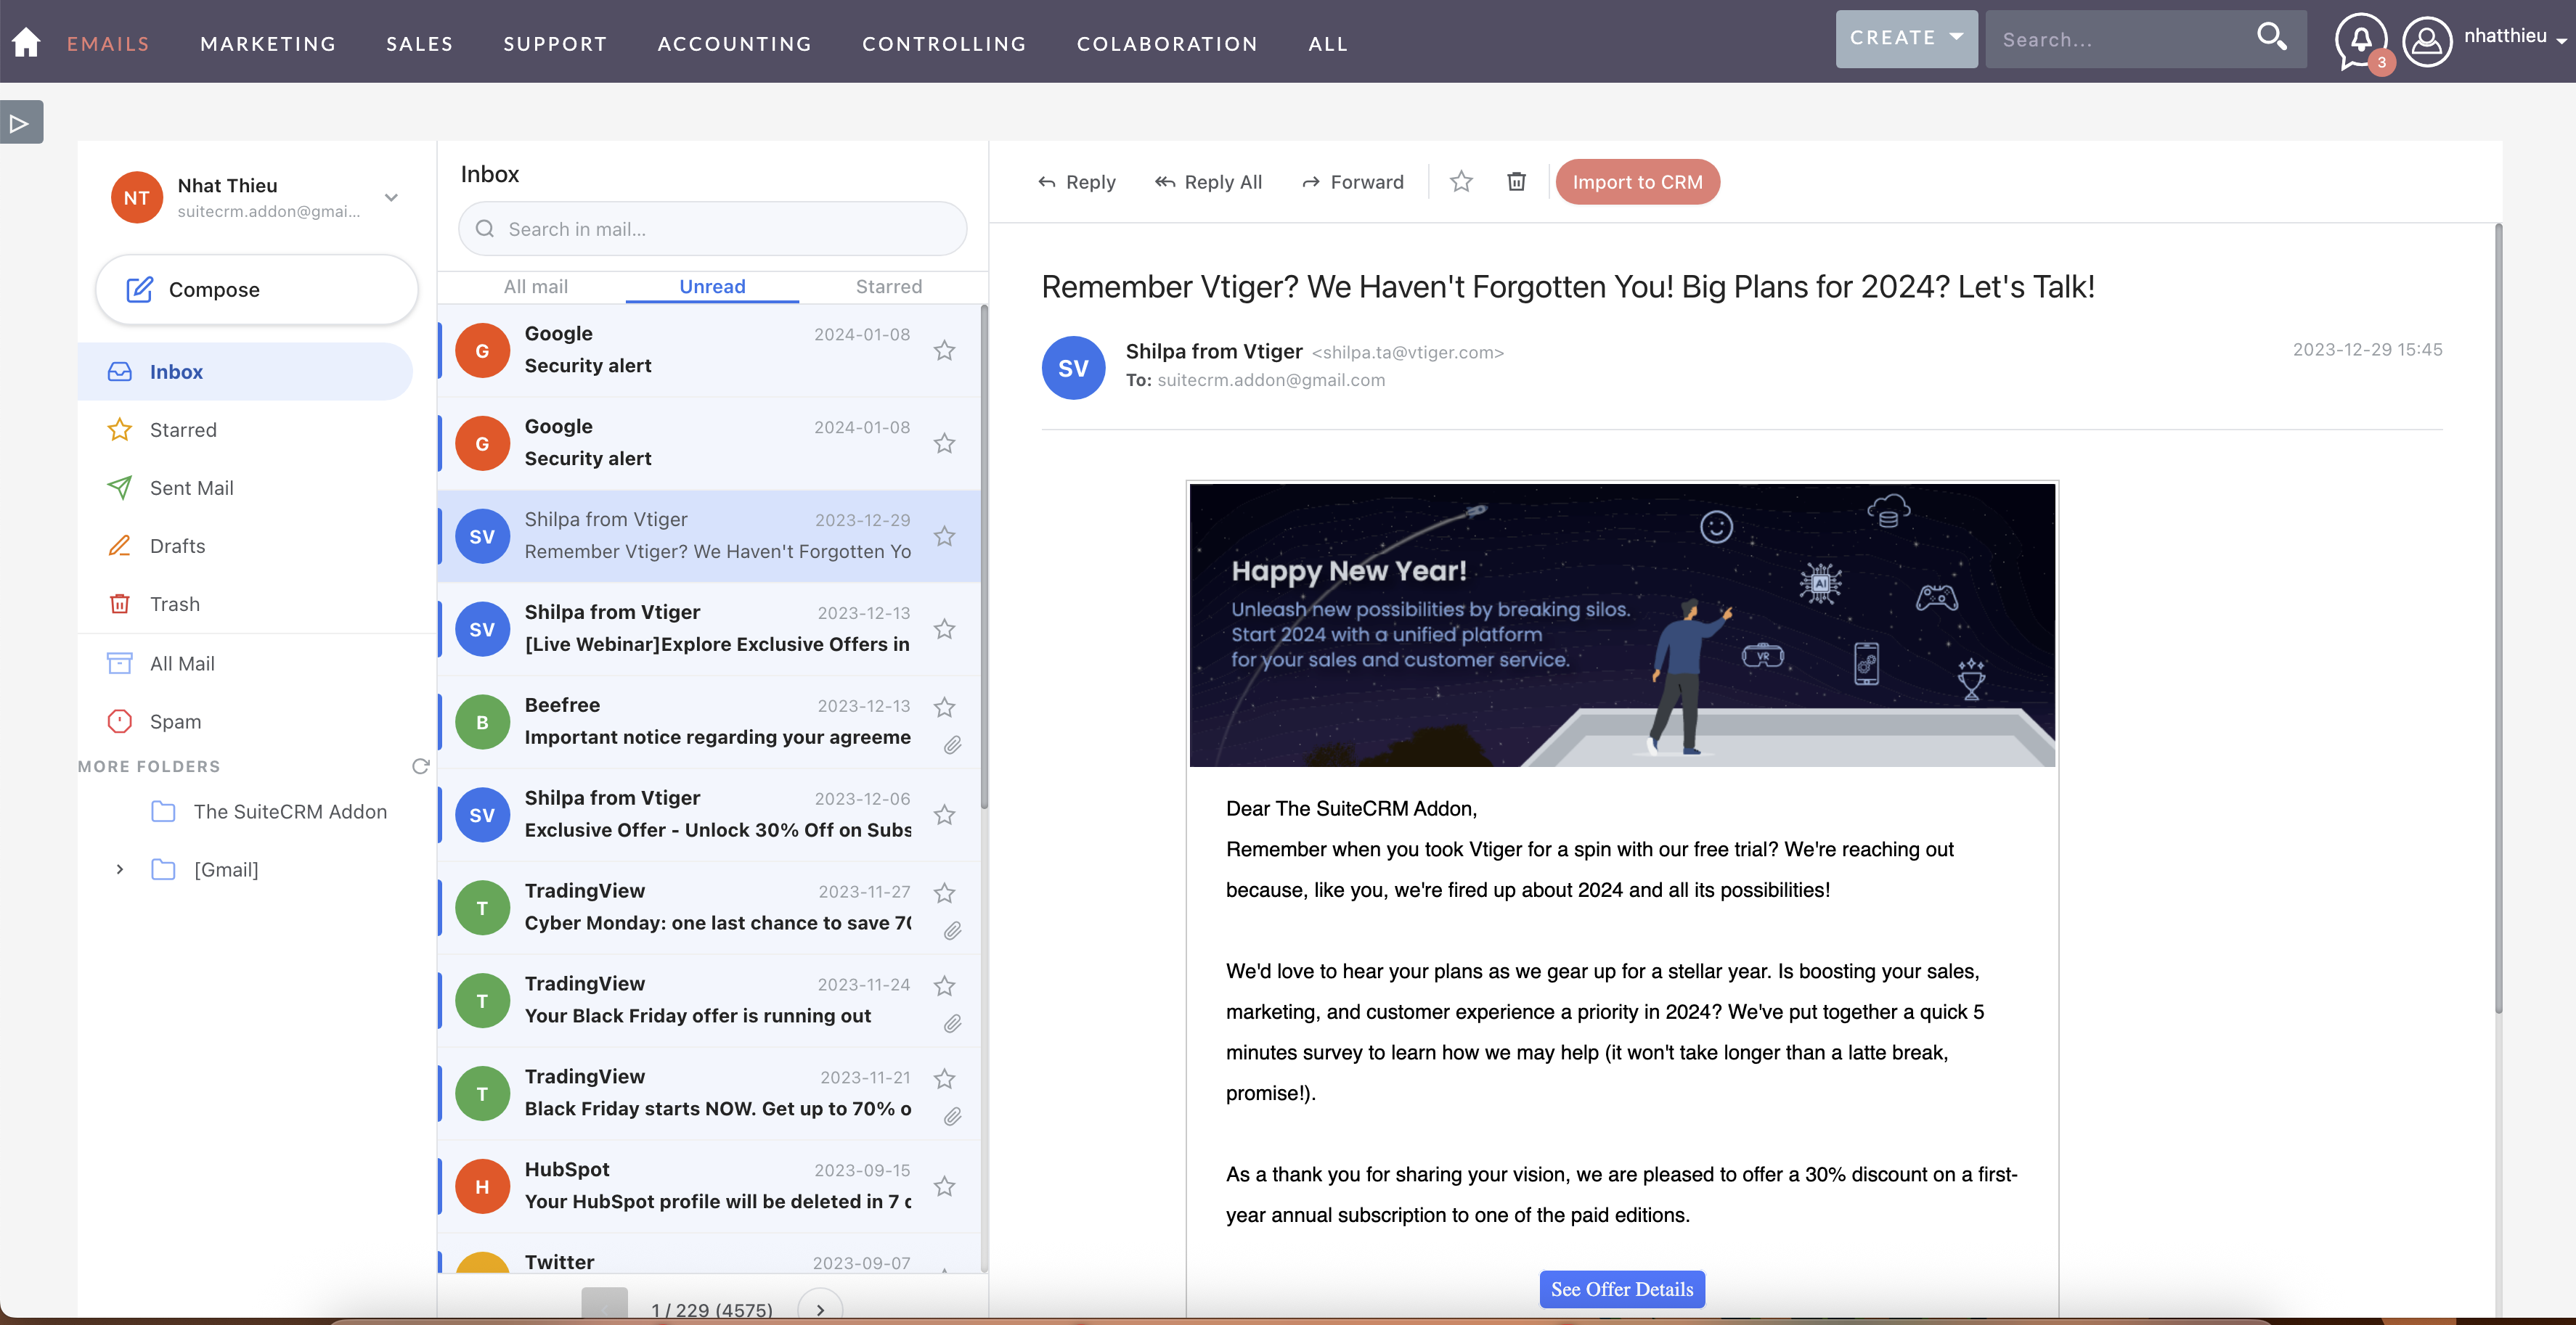Switch to the Starred mail tab
This screenshot has height=1325, width=2576.
(887, 287)
